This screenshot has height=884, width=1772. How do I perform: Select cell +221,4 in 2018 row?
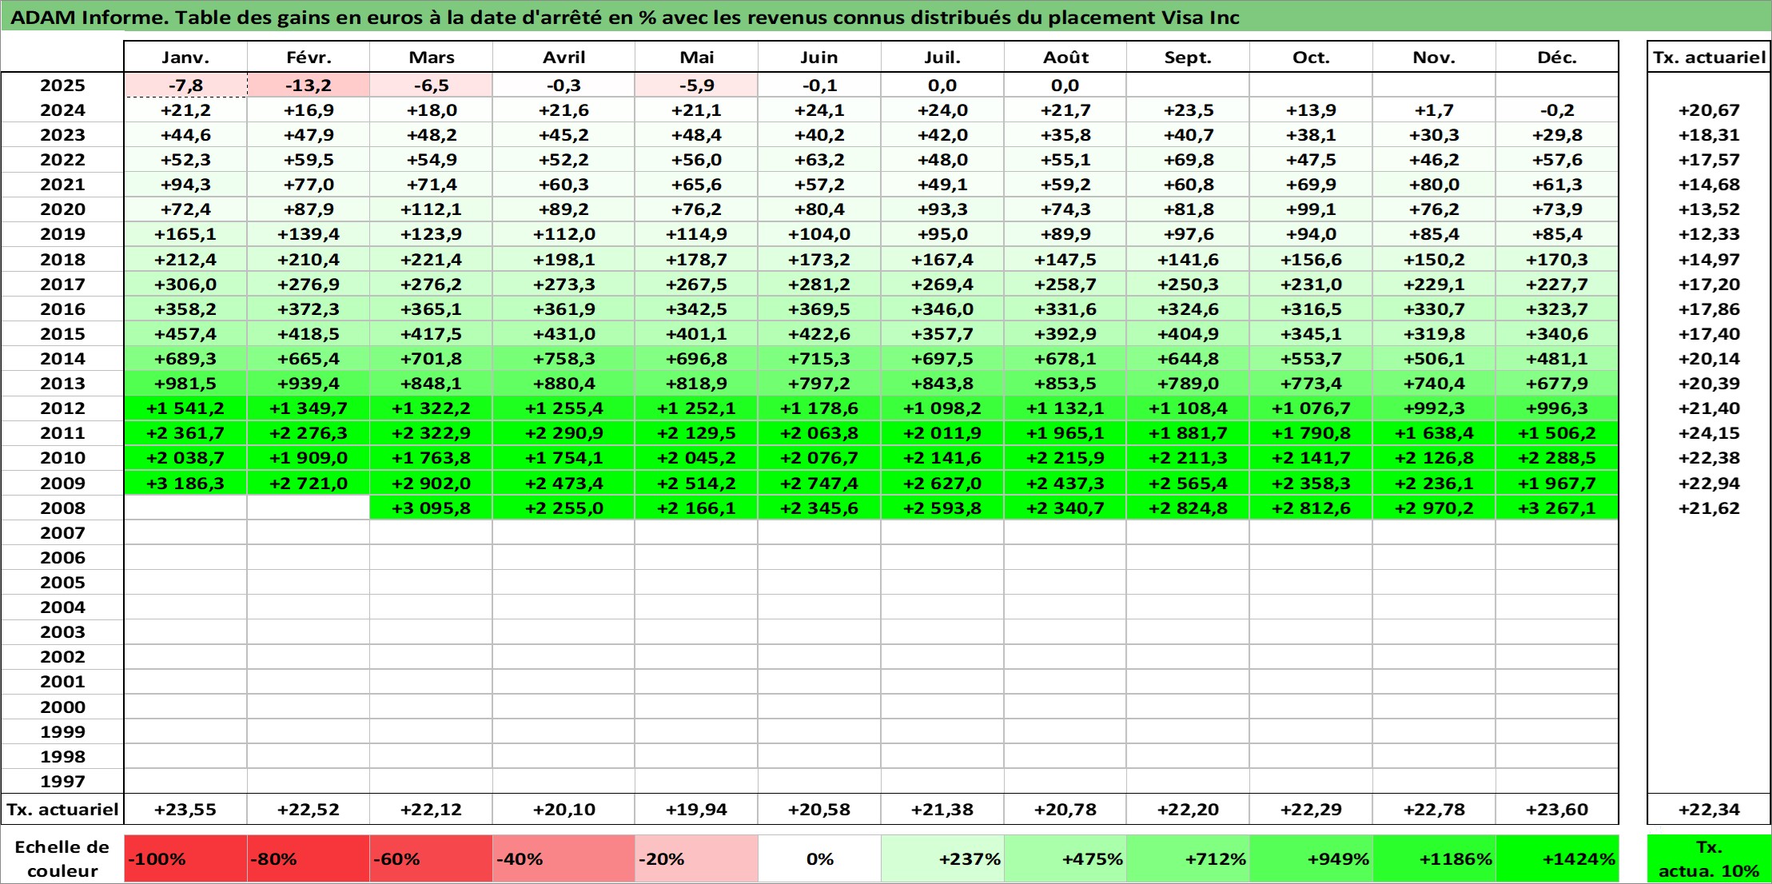[x=431, y=259]
